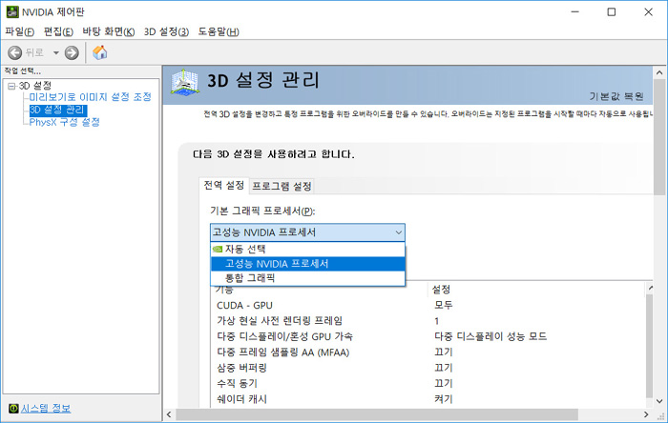The height and width of the screenshot is (423, 668).
Task: Click the 모두 value for CUDA - GPU
Action: (444, 305)
